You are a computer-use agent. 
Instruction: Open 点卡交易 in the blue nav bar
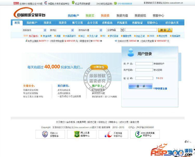92,23
